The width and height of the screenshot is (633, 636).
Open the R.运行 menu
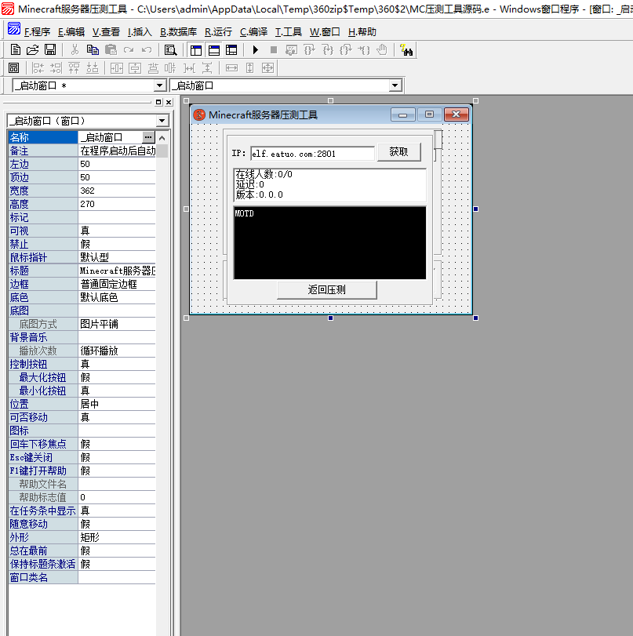pyautogui.click(x=218, y=31)
